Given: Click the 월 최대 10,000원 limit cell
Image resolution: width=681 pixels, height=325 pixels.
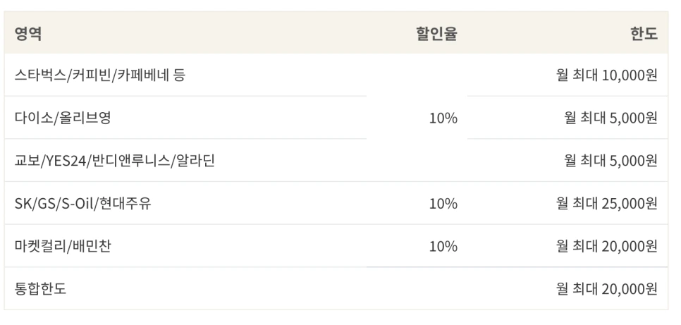Looking at the screenshot, I should [x=606, y=75].
